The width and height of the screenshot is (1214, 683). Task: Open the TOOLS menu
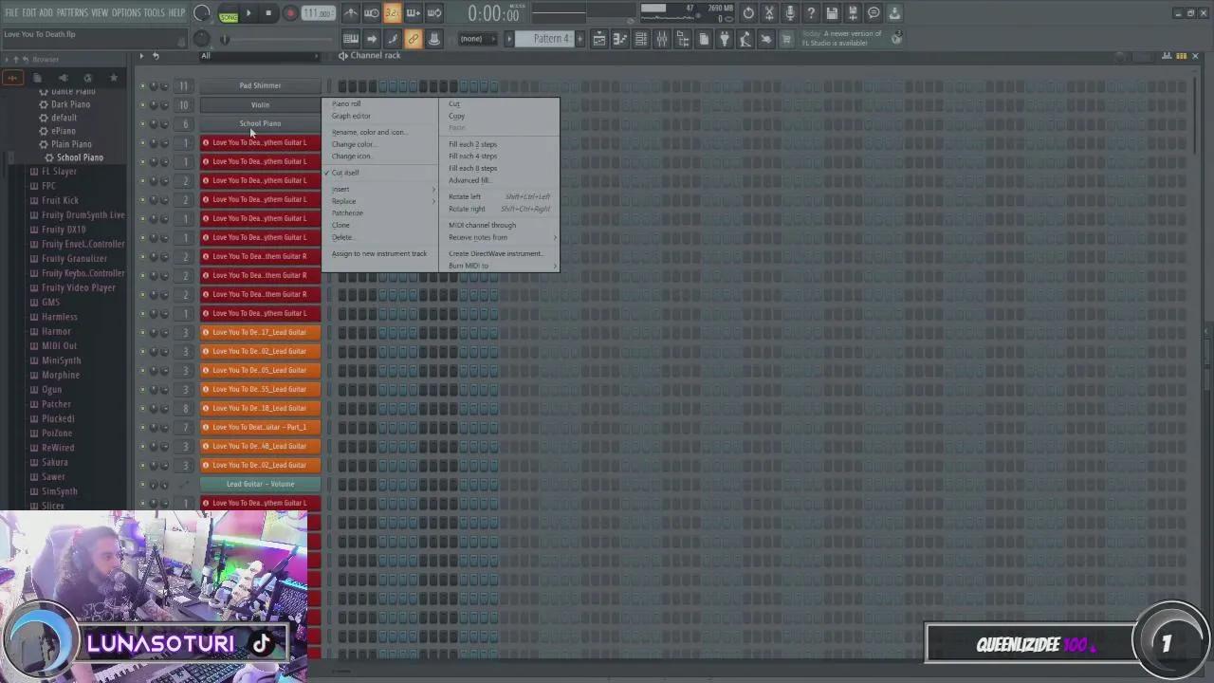154,13
